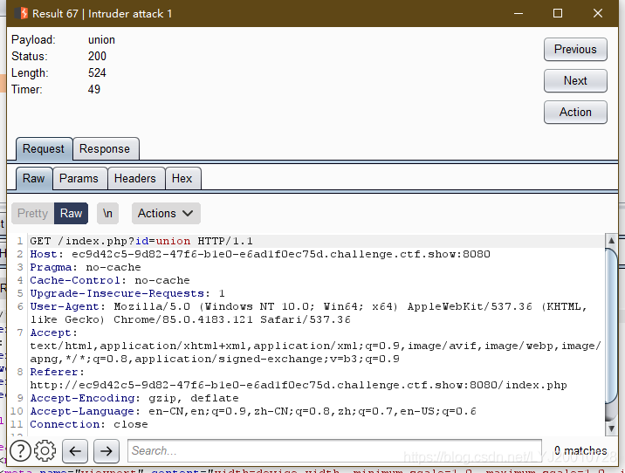The height and width of the screenshot is (473, 625).
Task: Click the Burp Suite logo in title bar
Action: 22,14
